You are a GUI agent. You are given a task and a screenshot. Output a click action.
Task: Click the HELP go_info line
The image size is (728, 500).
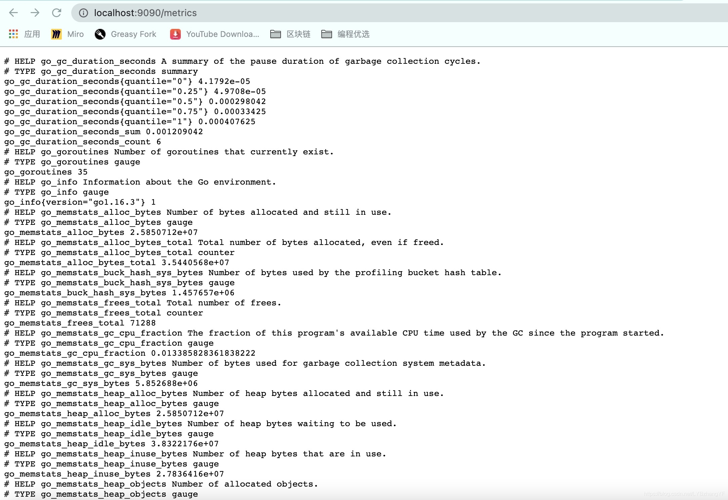coord(140,182)
